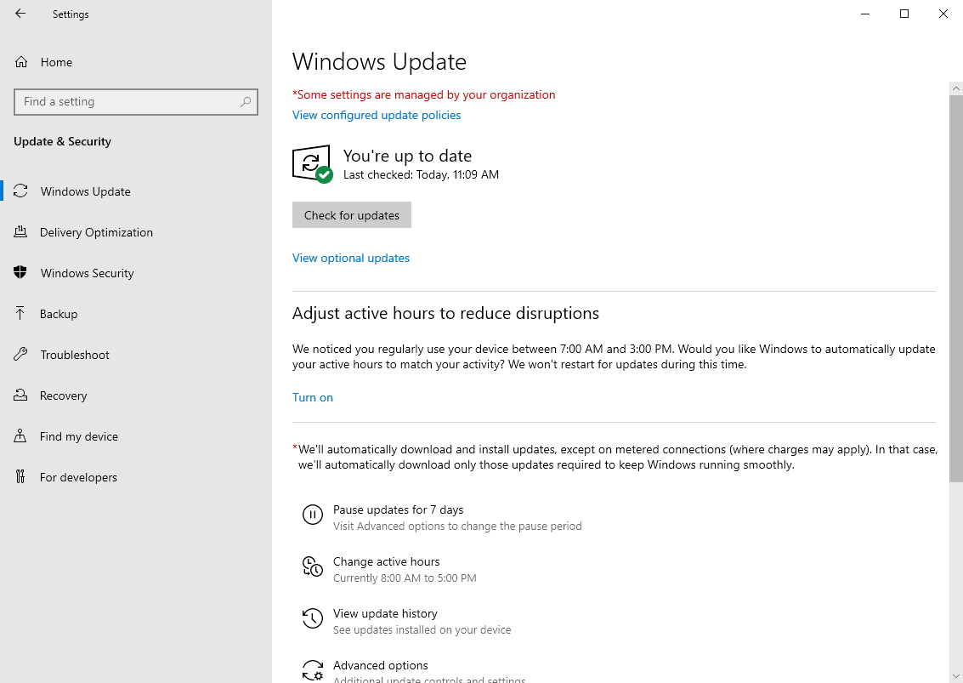Open View update history option
Screen dimensions: 963x683
coord(406,621)
